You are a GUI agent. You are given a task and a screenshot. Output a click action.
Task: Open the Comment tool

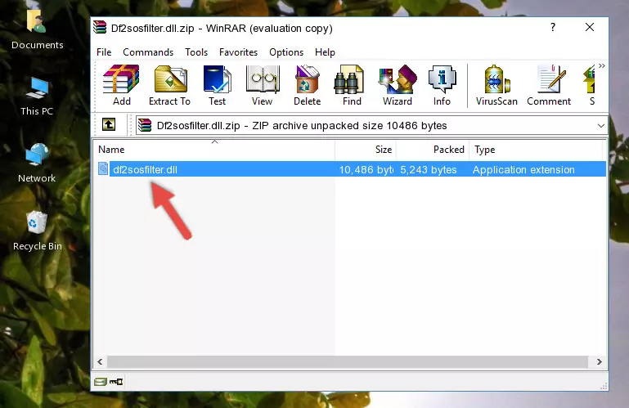(x=549, y=85)
